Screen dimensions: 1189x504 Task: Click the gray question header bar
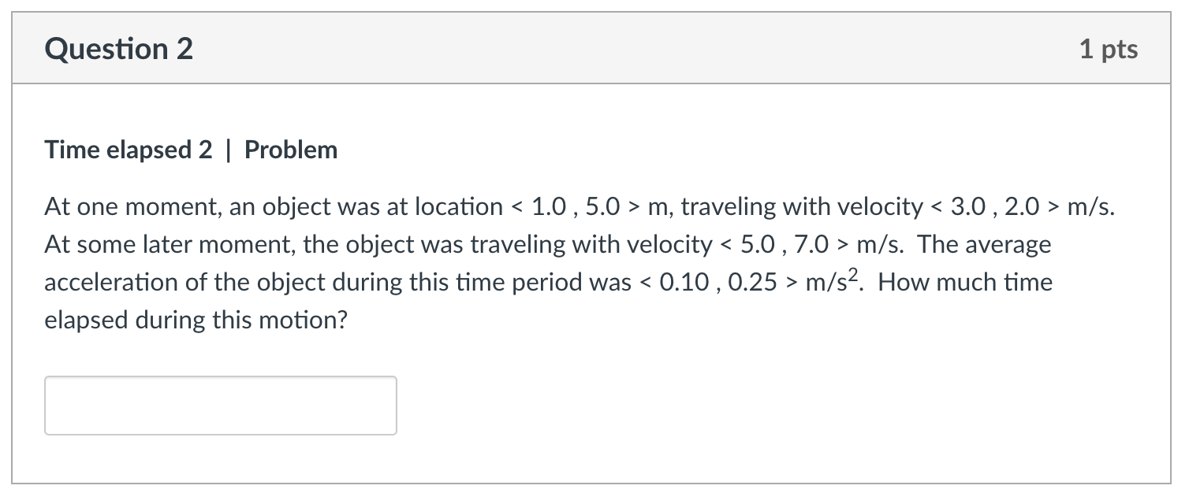591,49
